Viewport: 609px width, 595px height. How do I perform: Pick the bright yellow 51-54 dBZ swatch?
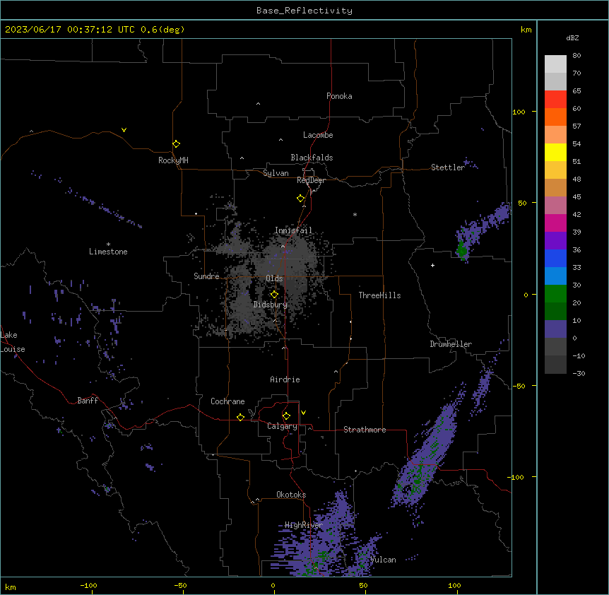[555, 152]
